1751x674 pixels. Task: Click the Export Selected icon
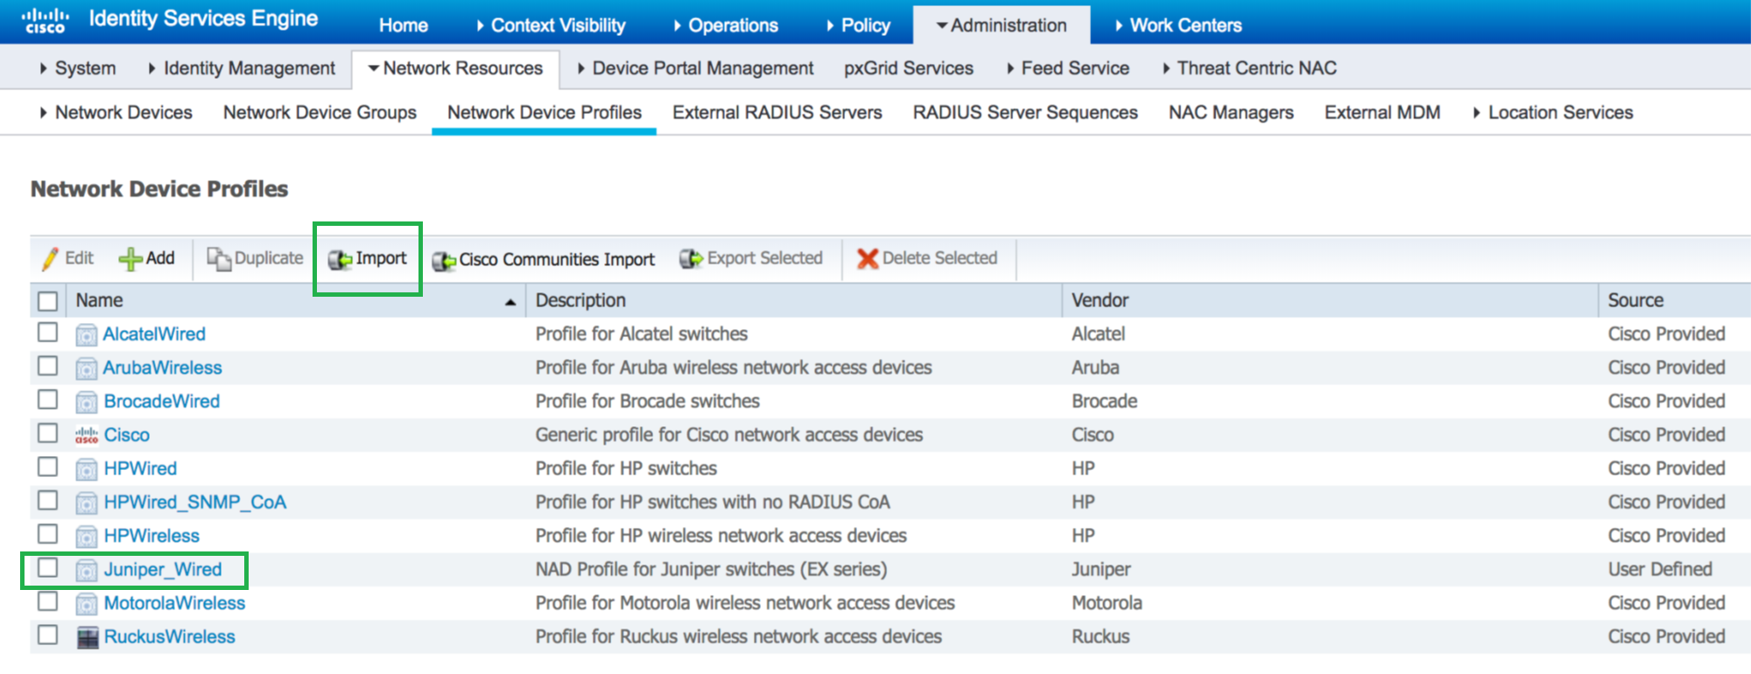coord(691,259)
